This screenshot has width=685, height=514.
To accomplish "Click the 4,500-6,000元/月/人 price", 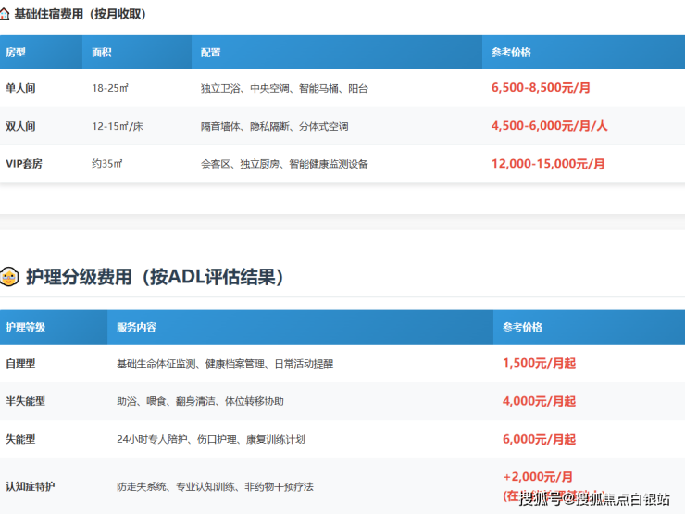I will pyautogui.click(x=549, y=126).
